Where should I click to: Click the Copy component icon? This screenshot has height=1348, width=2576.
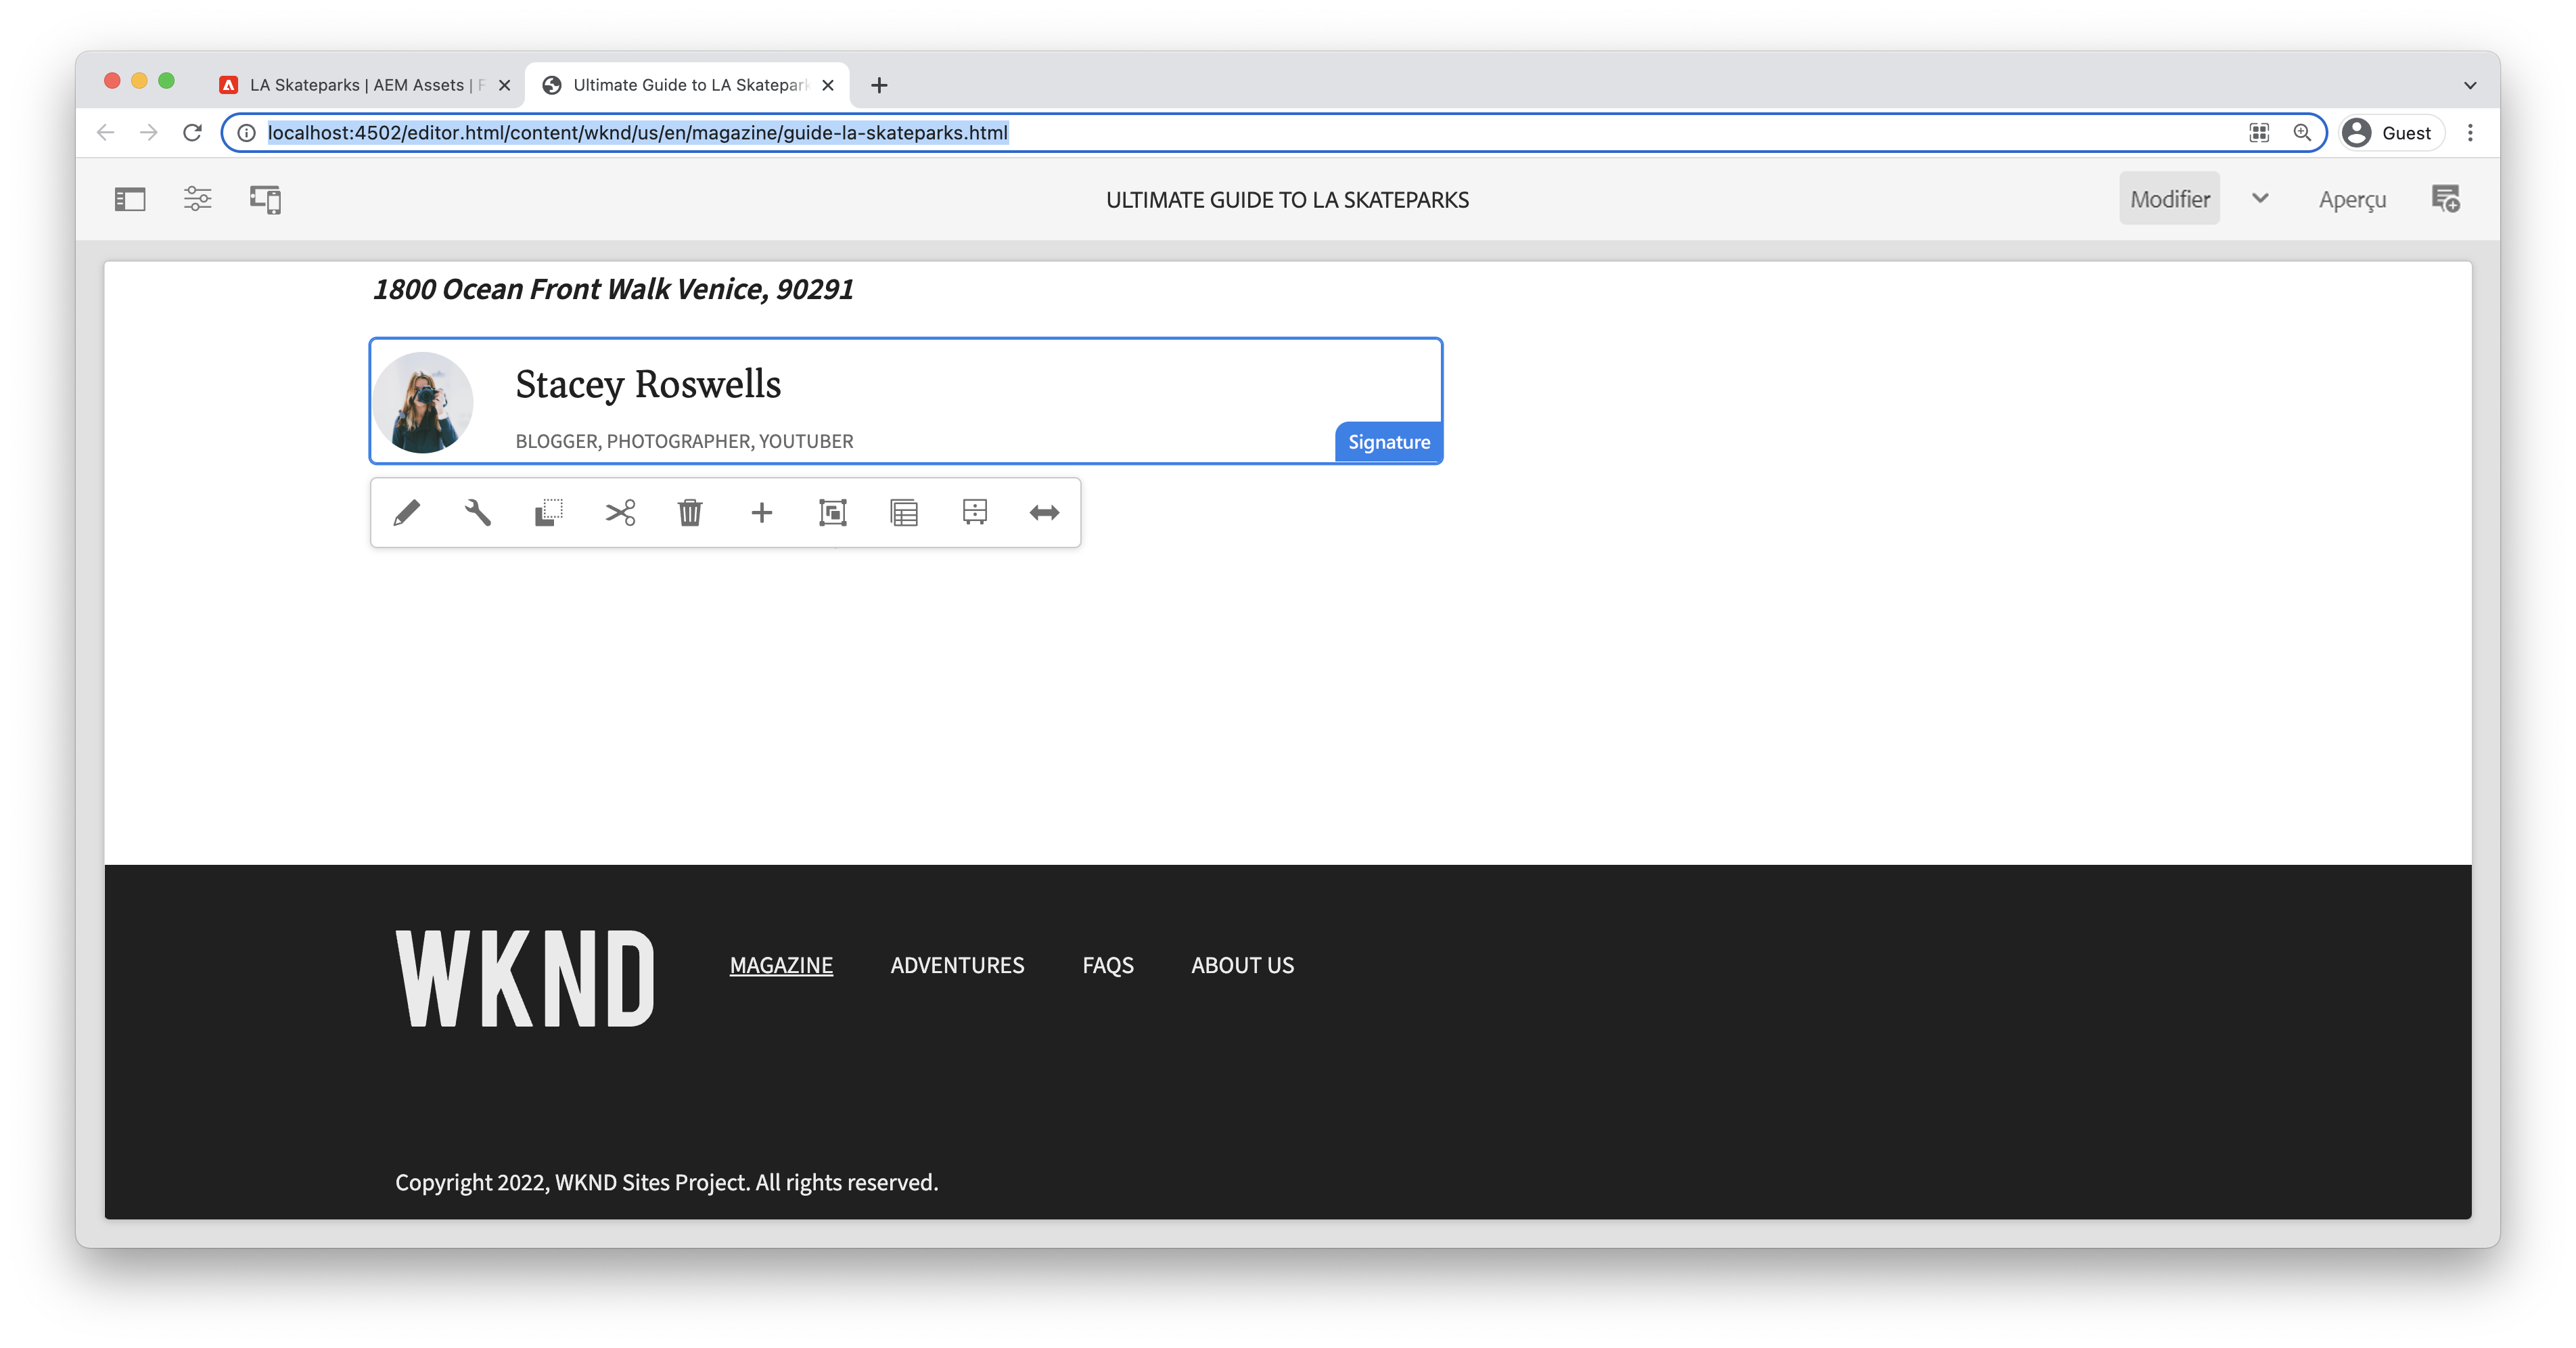click(x=548, y=513)
